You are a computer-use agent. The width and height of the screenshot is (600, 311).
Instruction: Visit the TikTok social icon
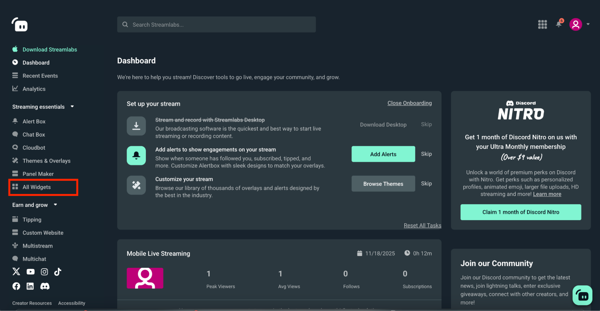[x=58, y=271]
